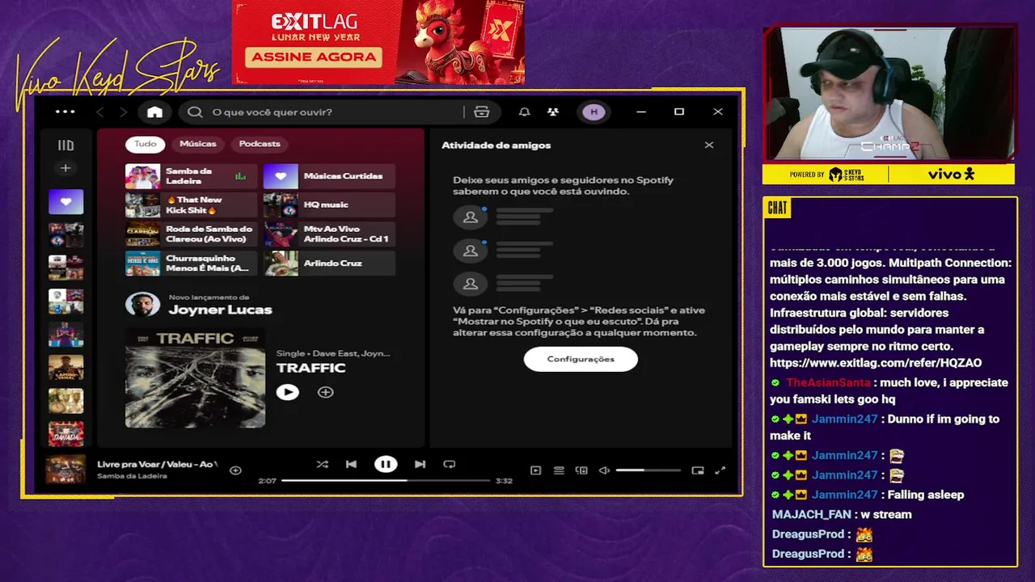Close the 'Atividade de amigos' panel
Viewport: 1035px width, 582px height.
(x=709, y=145)
